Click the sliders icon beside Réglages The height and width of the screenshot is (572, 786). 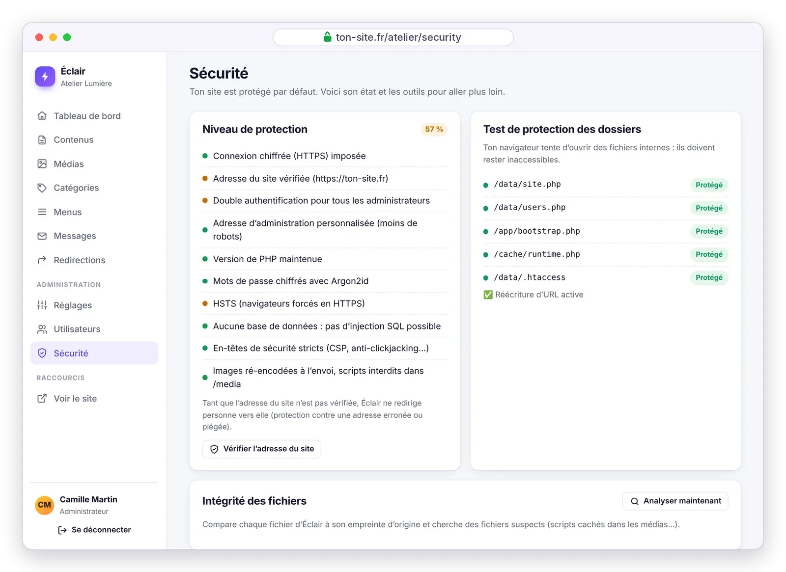(42, 305)
